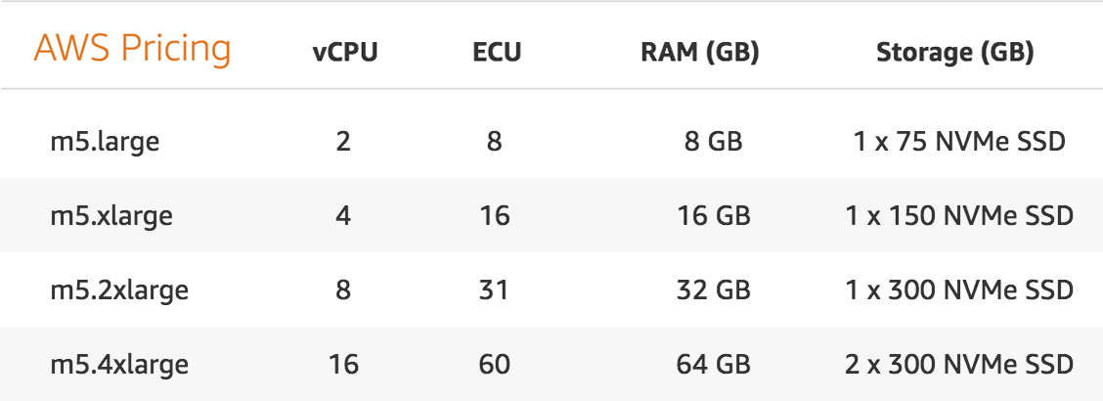This screenshot has width=1103, height=401.
Task: Select the 64 GB RAM value
Action: (x=713, y=365)
